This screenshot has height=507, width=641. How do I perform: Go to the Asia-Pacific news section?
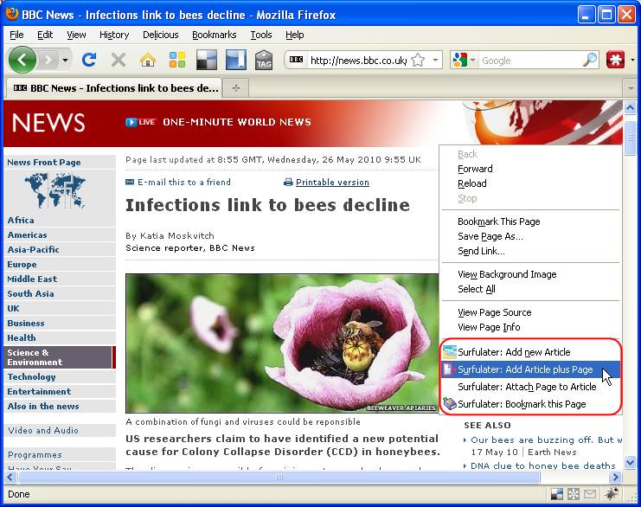(x=33, y=249)
